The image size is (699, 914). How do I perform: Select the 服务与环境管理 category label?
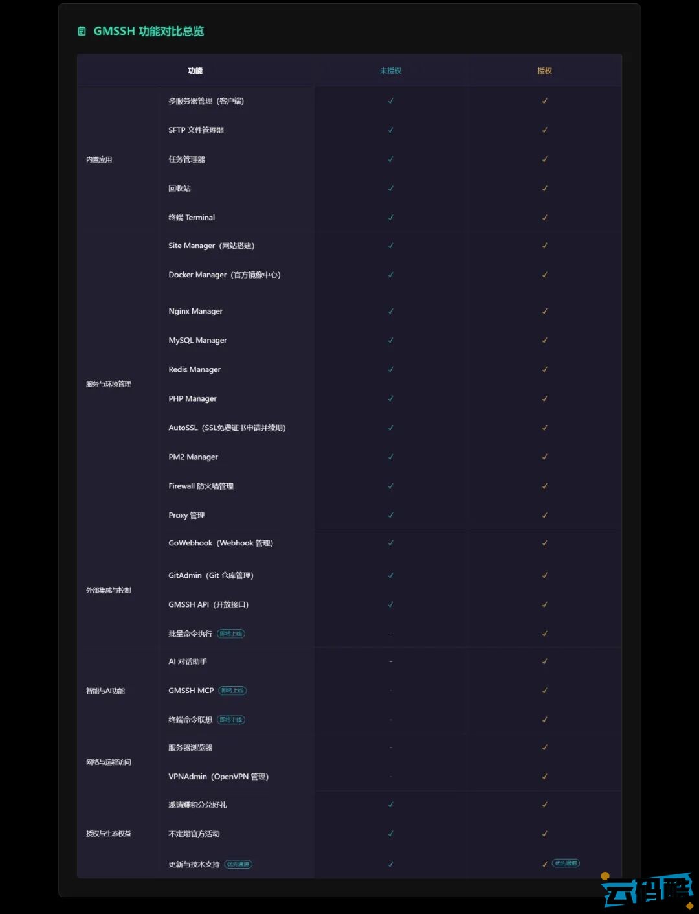tap(108, 384)
